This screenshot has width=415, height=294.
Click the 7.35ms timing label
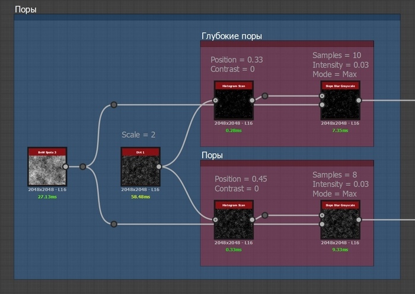coord(340,131)
